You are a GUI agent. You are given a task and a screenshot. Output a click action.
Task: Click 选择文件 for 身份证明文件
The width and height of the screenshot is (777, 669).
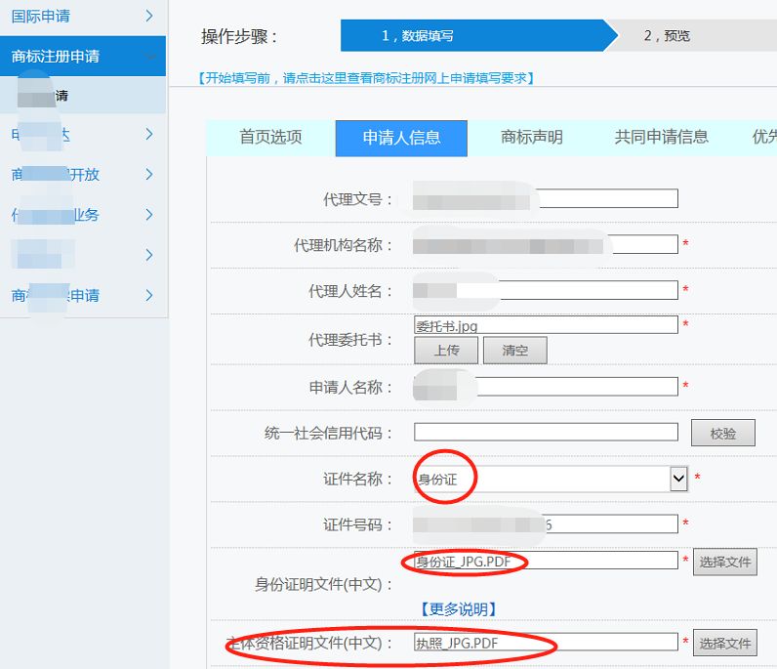[724, 562]
